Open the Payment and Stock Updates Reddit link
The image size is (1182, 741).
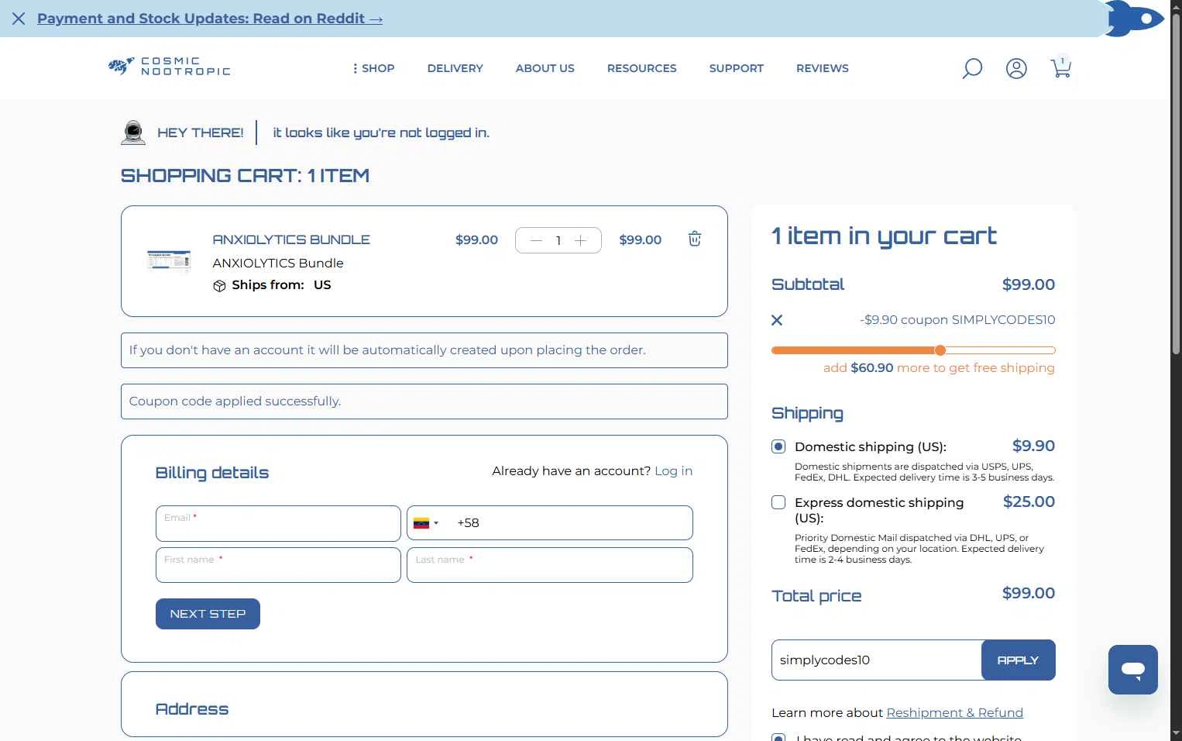[210, 19]
